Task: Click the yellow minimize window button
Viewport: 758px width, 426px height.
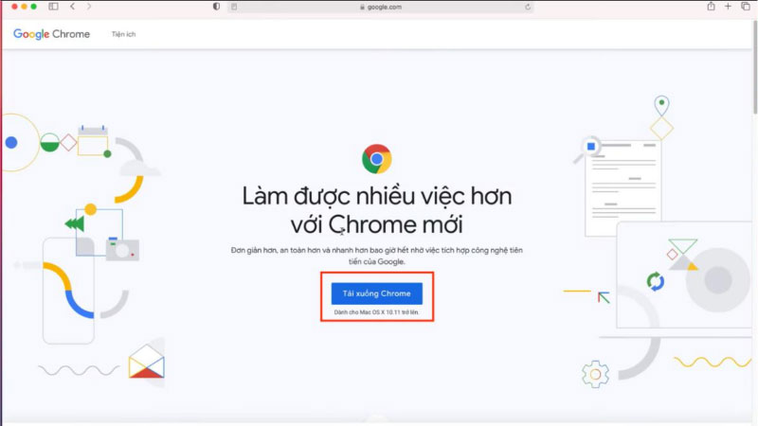Action: pos(25,7)
